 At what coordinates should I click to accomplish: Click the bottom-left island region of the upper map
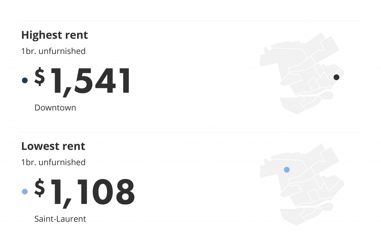(x=292, y=105)
